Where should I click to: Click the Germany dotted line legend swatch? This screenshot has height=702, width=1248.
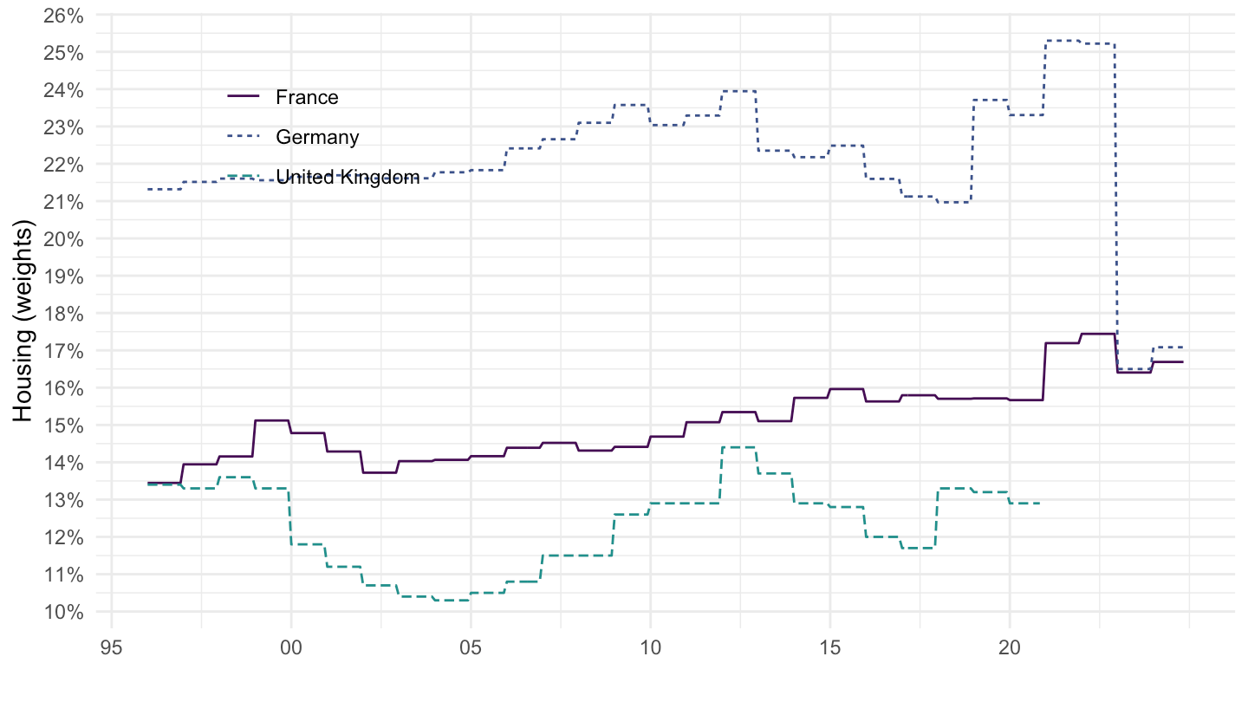242,137
